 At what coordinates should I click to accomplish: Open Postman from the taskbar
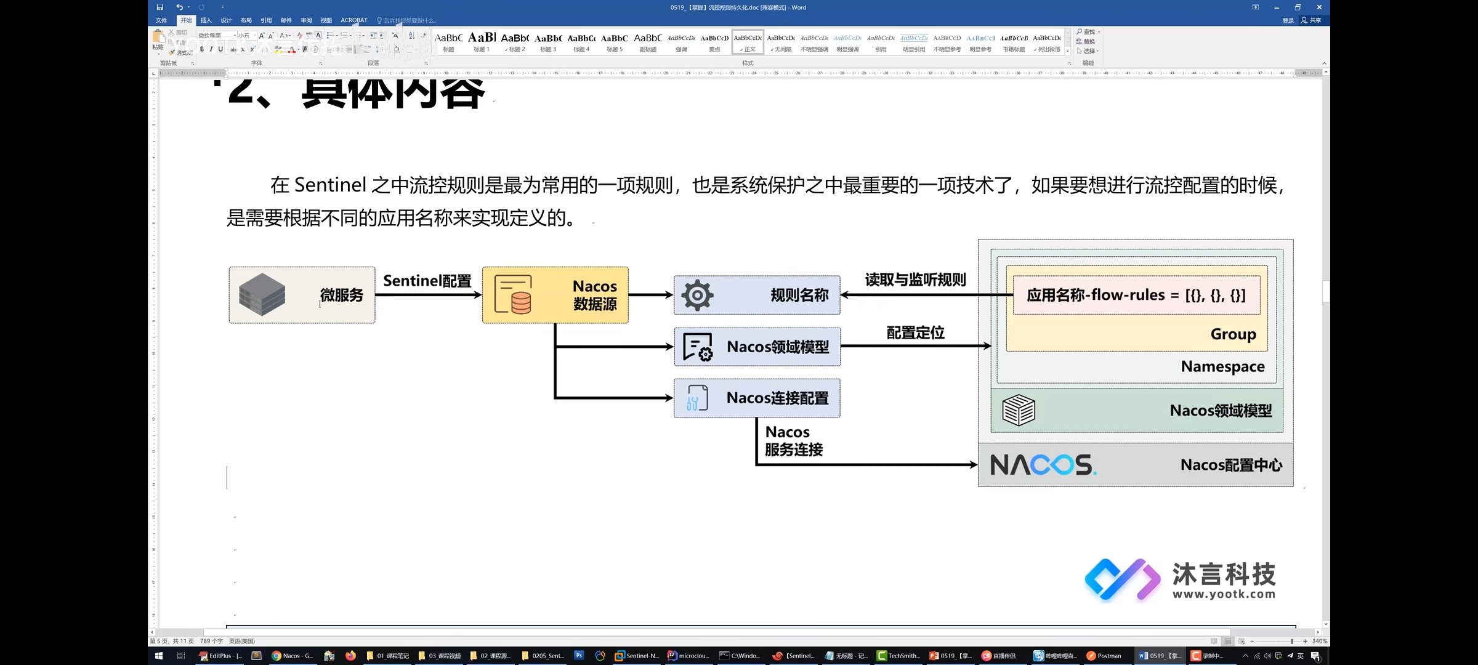[1104, 656]
